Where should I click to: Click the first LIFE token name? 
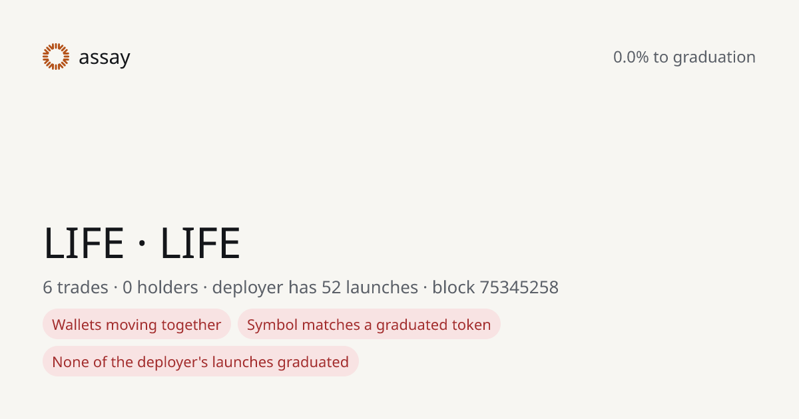[x=84, y=243]
